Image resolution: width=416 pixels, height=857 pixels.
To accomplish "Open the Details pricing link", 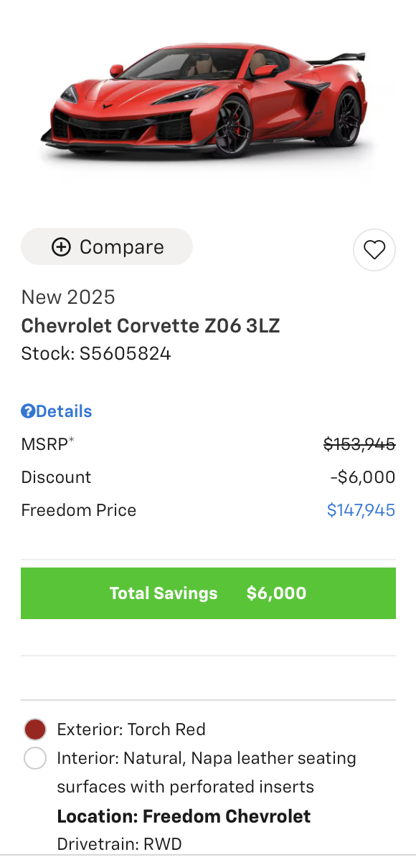I will [57, 411].
